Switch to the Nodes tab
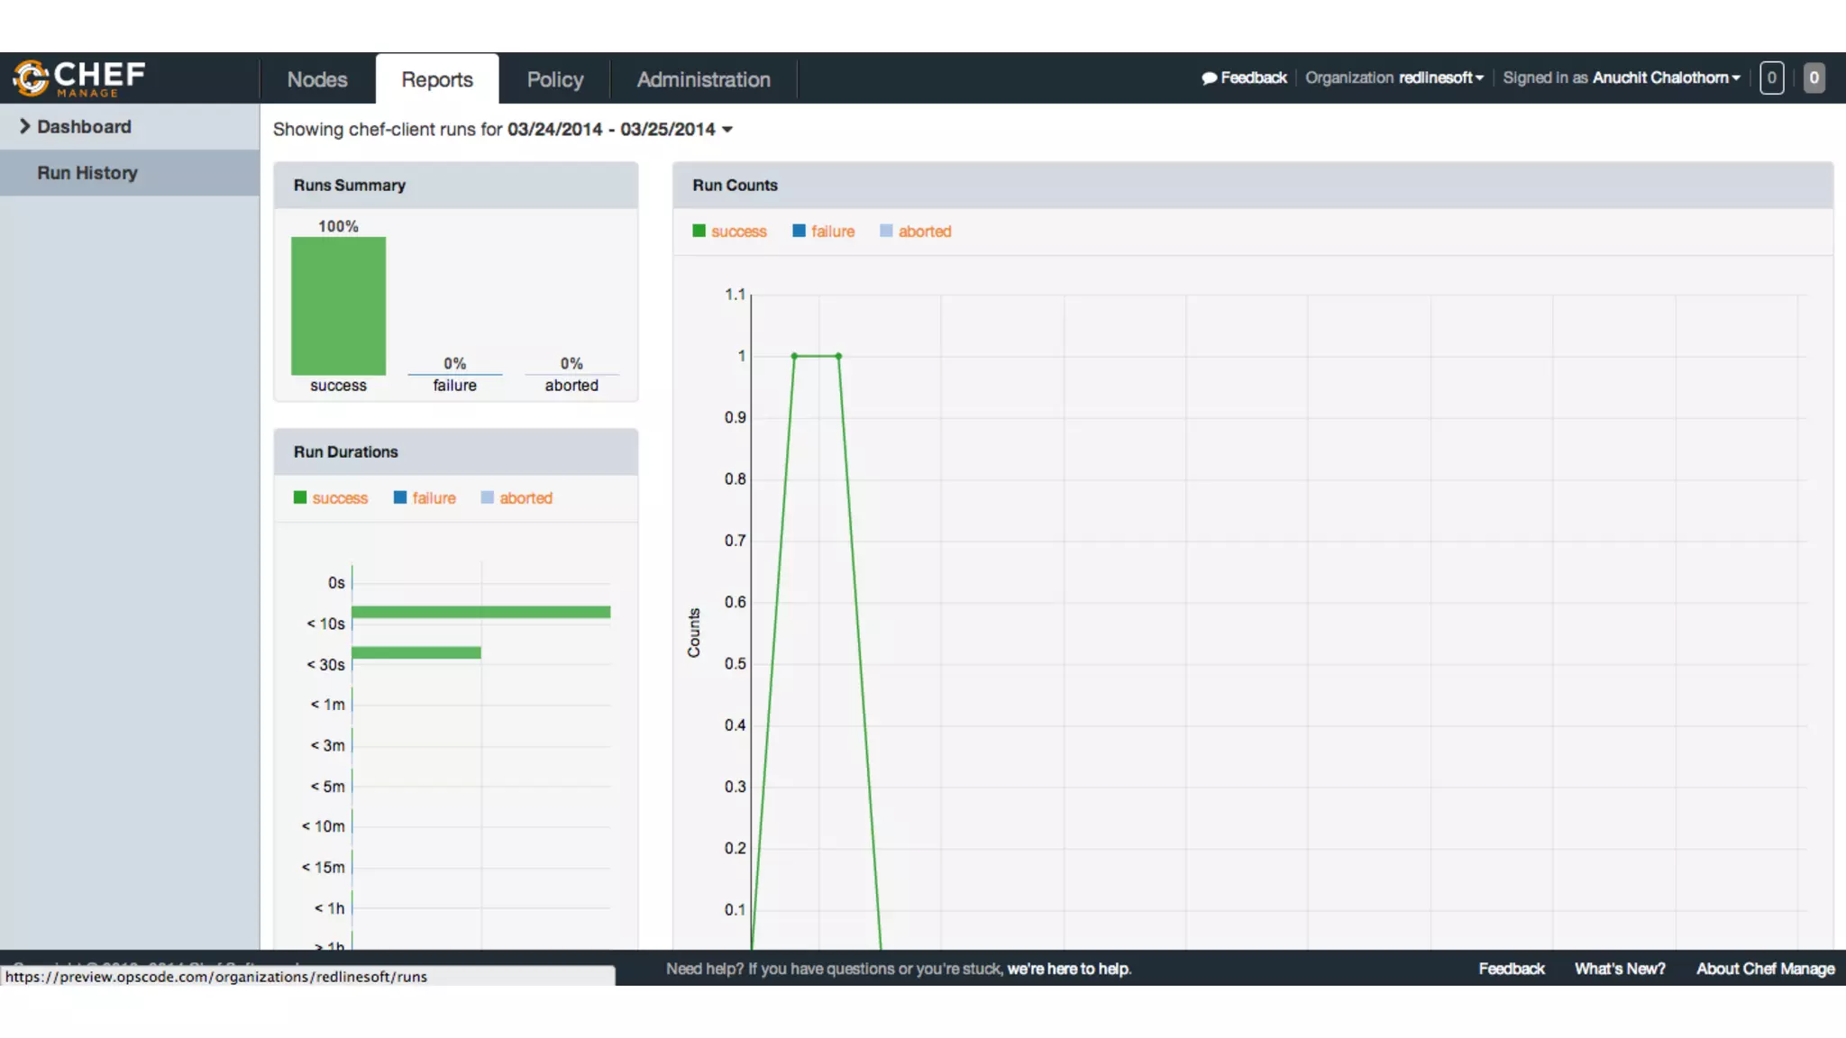The width and height of the screenshot is (1846, 1038). pyautogui.click(x=317, y=79)
